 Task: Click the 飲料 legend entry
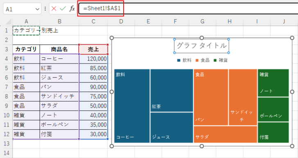click(x=184, y=60)
